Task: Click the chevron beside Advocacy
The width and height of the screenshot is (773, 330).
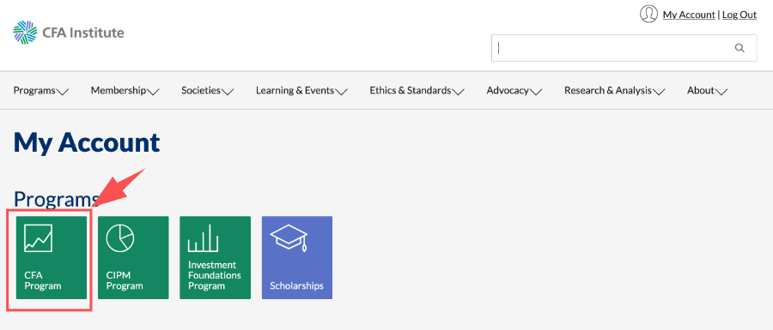Action: (x=536, y=92)
